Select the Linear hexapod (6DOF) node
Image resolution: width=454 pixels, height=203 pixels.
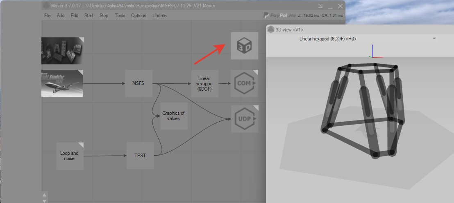pos(204,83)
